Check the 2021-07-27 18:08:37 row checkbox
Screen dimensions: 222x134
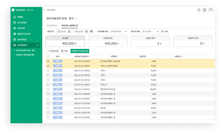click(x=48, y=89)
